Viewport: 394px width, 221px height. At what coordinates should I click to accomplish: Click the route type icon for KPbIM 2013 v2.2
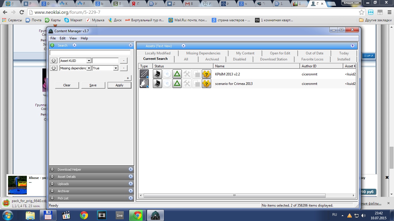144,74
